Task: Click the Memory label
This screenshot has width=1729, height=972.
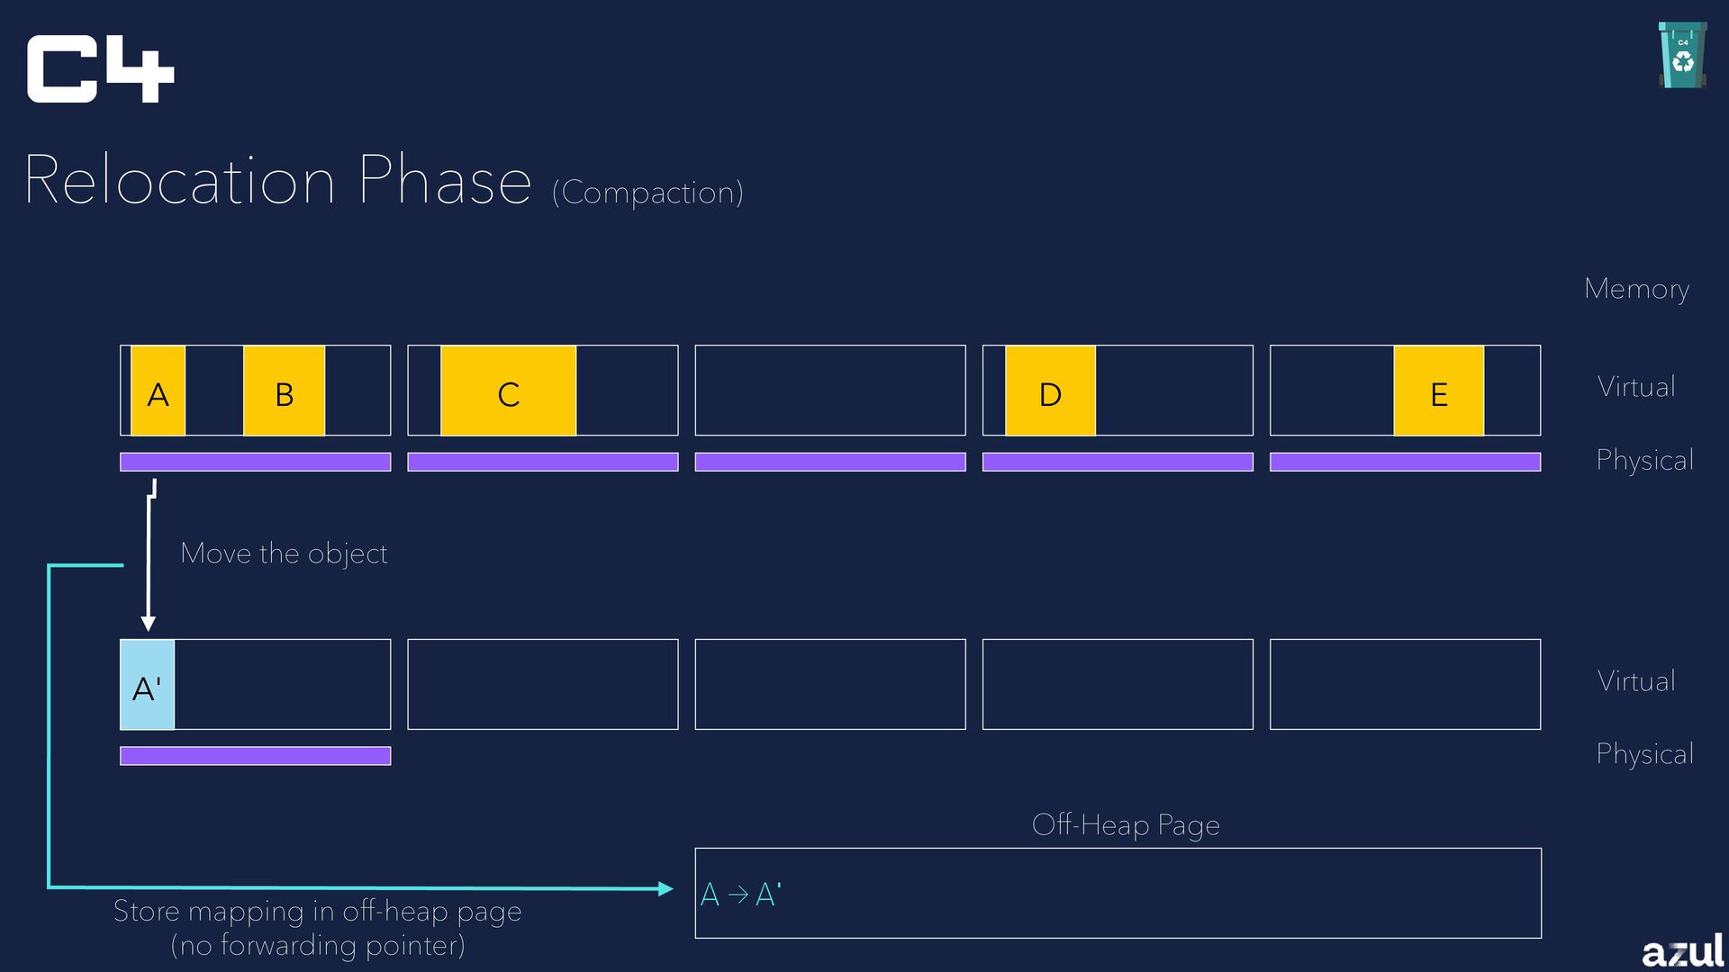Action: [x=1636, y=289]
